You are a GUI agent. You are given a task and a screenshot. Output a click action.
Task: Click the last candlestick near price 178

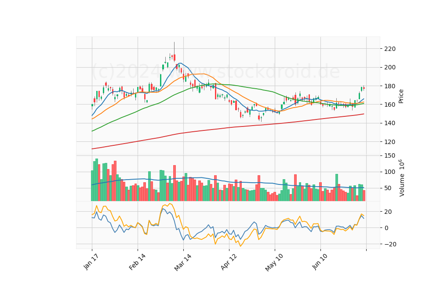tap(364, 88)
